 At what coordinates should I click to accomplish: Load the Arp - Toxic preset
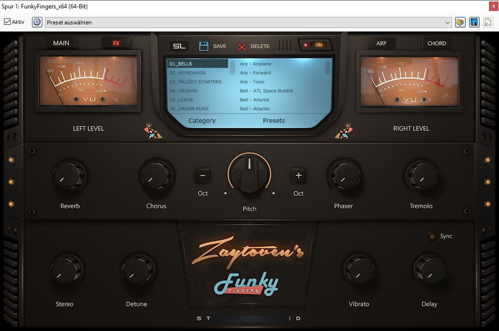(252, 82)
